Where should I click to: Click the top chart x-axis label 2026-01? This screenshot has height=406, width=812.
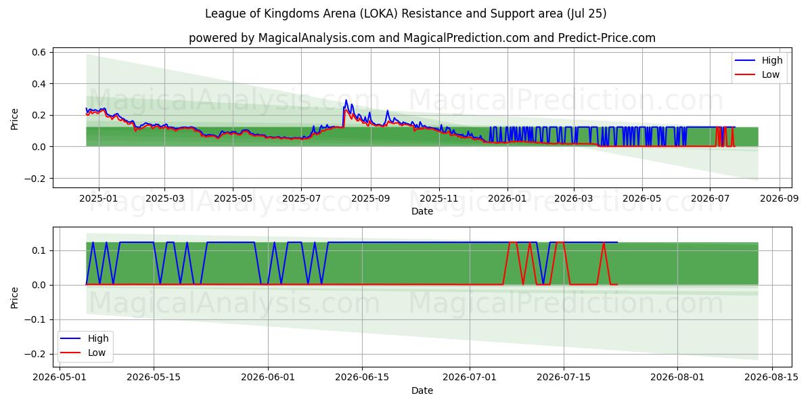click(x=507, y=199)
